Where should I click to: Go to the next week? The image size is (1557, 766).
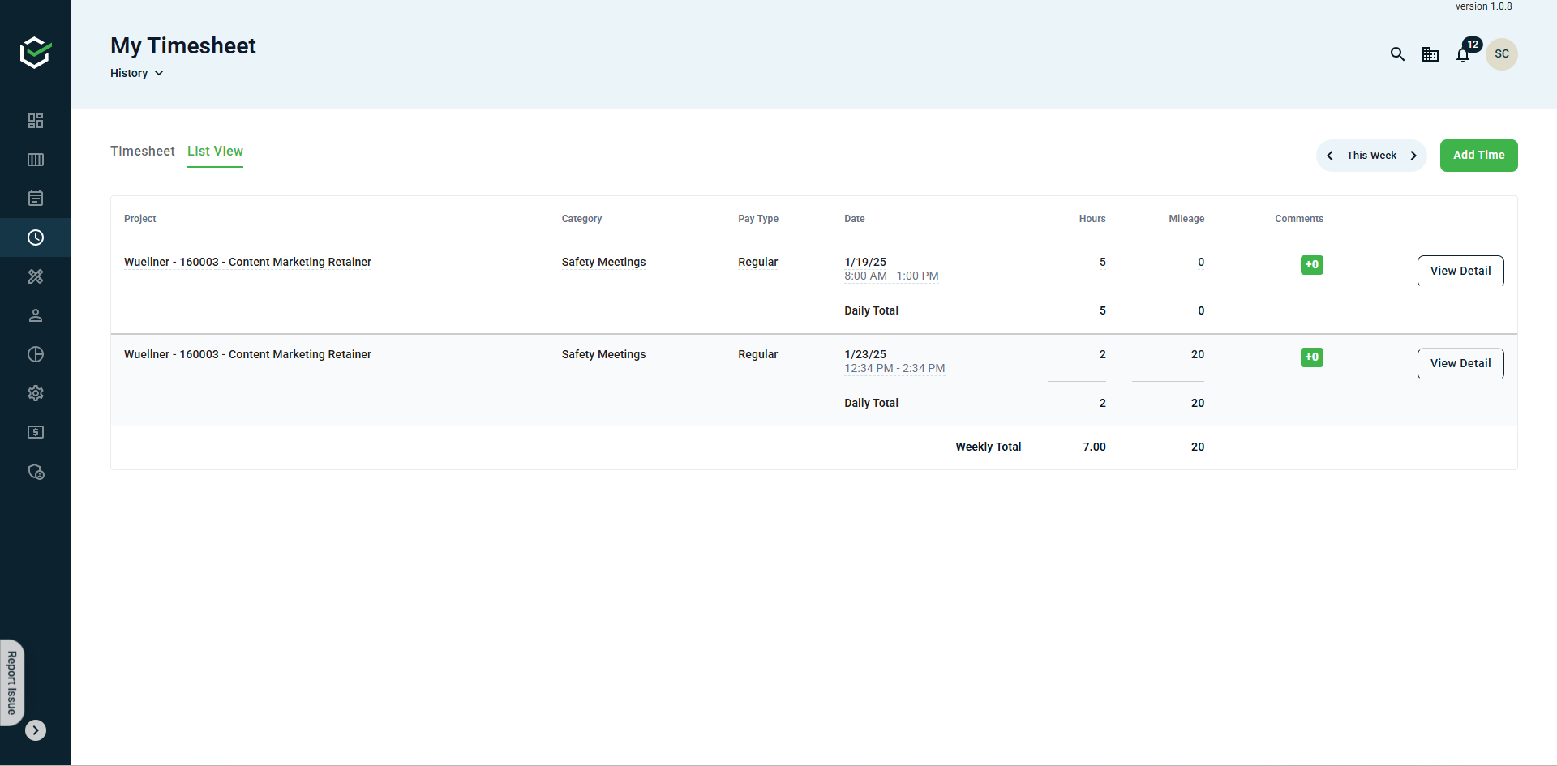click(x=1413, y=156)
